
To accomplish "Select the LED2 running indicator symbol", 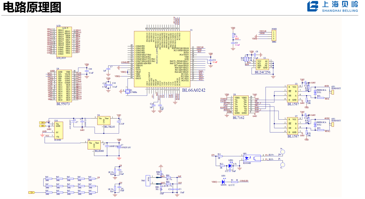I will point(224,182).
